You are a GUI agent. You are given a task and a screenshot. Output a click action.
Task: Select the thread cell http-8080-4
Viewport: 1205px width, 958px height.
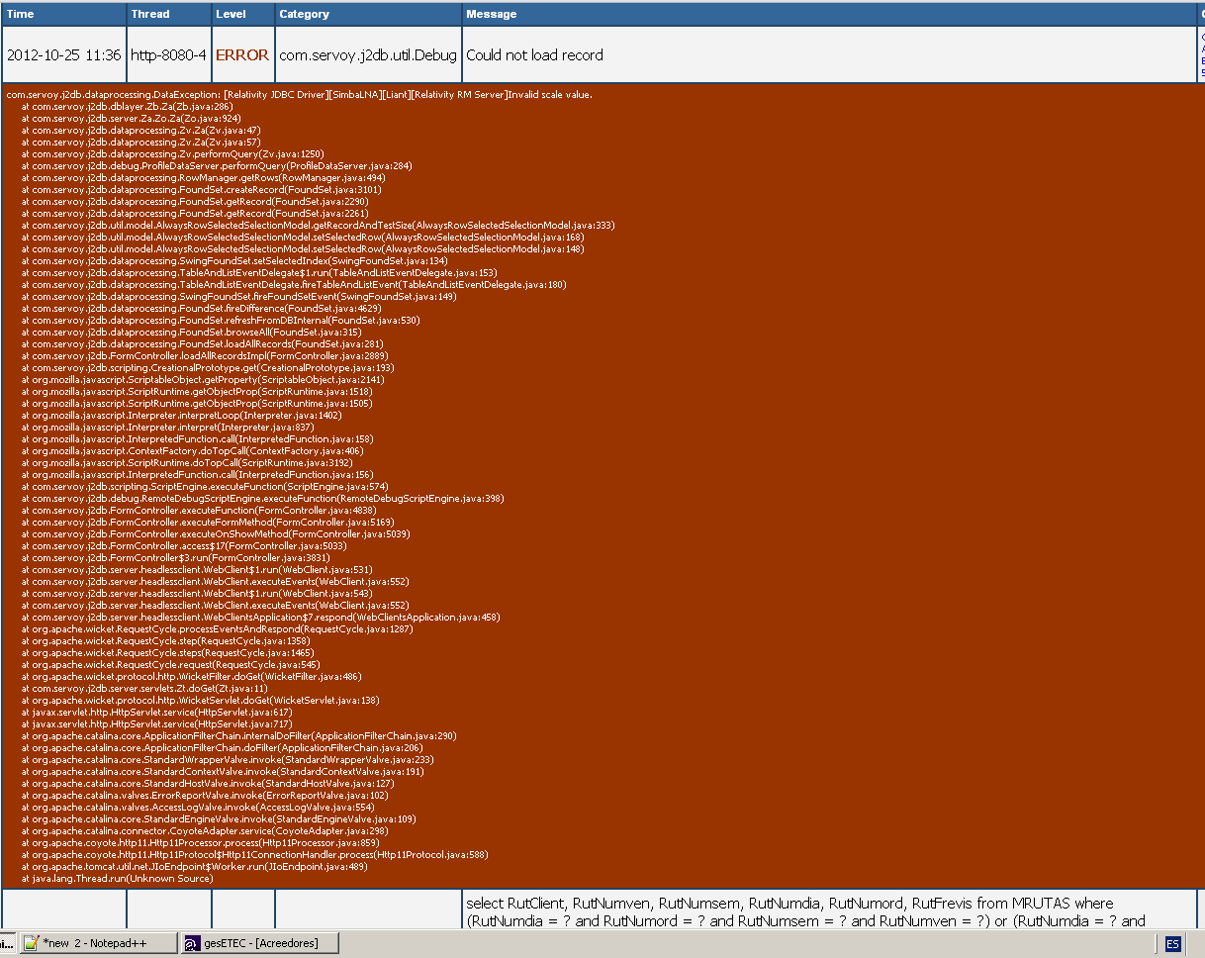click(x=168, y=55)
